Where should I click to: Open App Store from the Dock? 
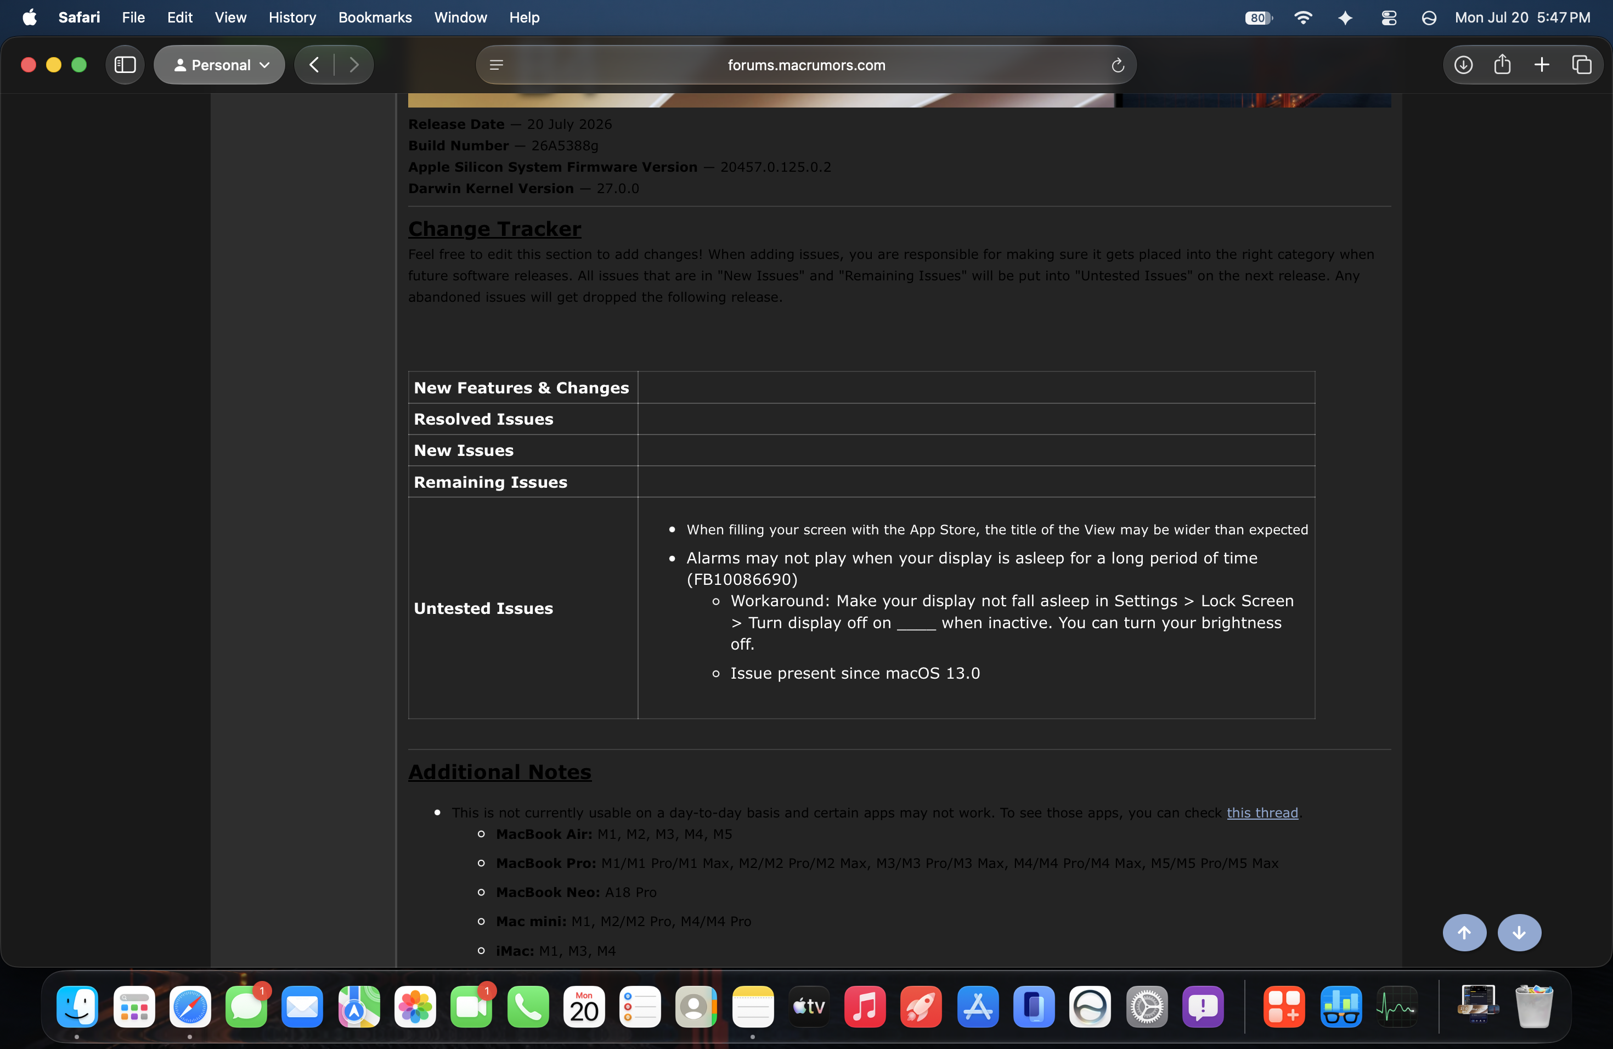978,1006
